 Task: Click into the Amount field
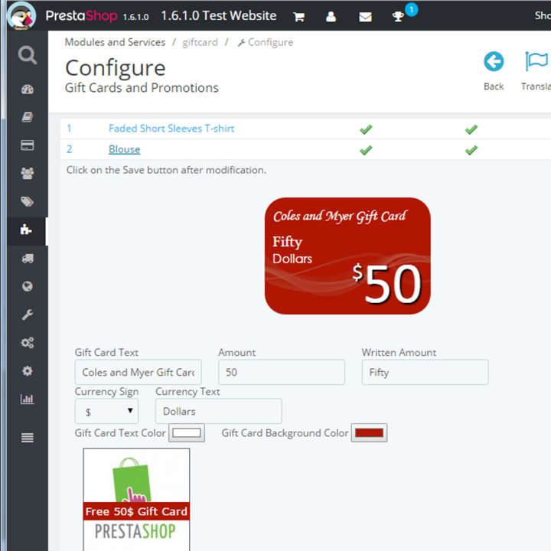point(282,372)
